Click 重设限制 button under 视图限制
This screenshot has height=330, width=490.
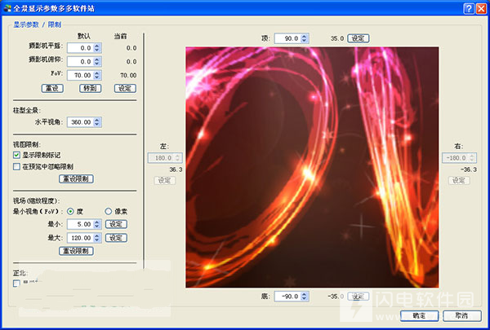pos(76,178)
